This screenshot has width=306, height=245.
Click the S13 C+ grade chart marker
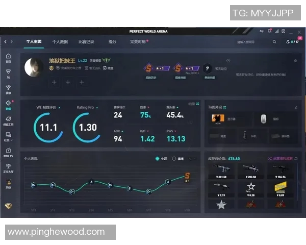click(72, 191)
